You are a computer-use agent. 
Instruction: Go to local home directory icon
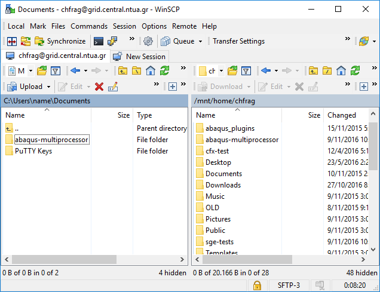pos(151,71)
